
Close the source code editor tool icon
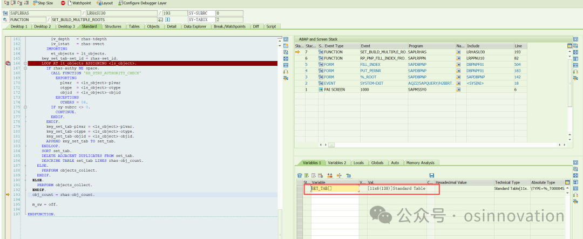[x=286, y=39]
